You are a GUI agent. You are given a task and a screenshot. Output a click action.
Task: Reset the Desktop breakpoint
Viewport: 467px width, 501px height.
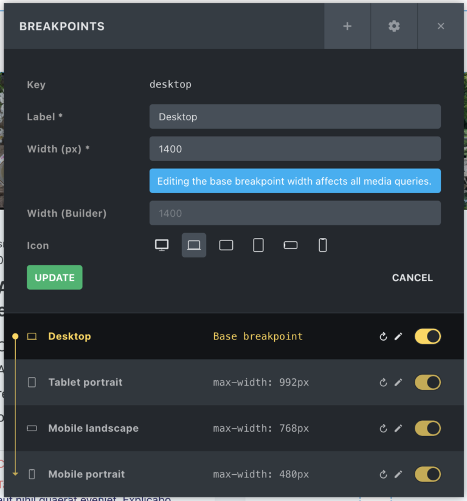pos(382,336)
